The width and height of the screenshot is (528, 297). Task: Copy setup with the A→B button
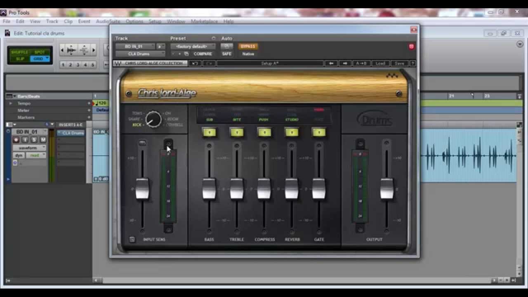point(361,63)
